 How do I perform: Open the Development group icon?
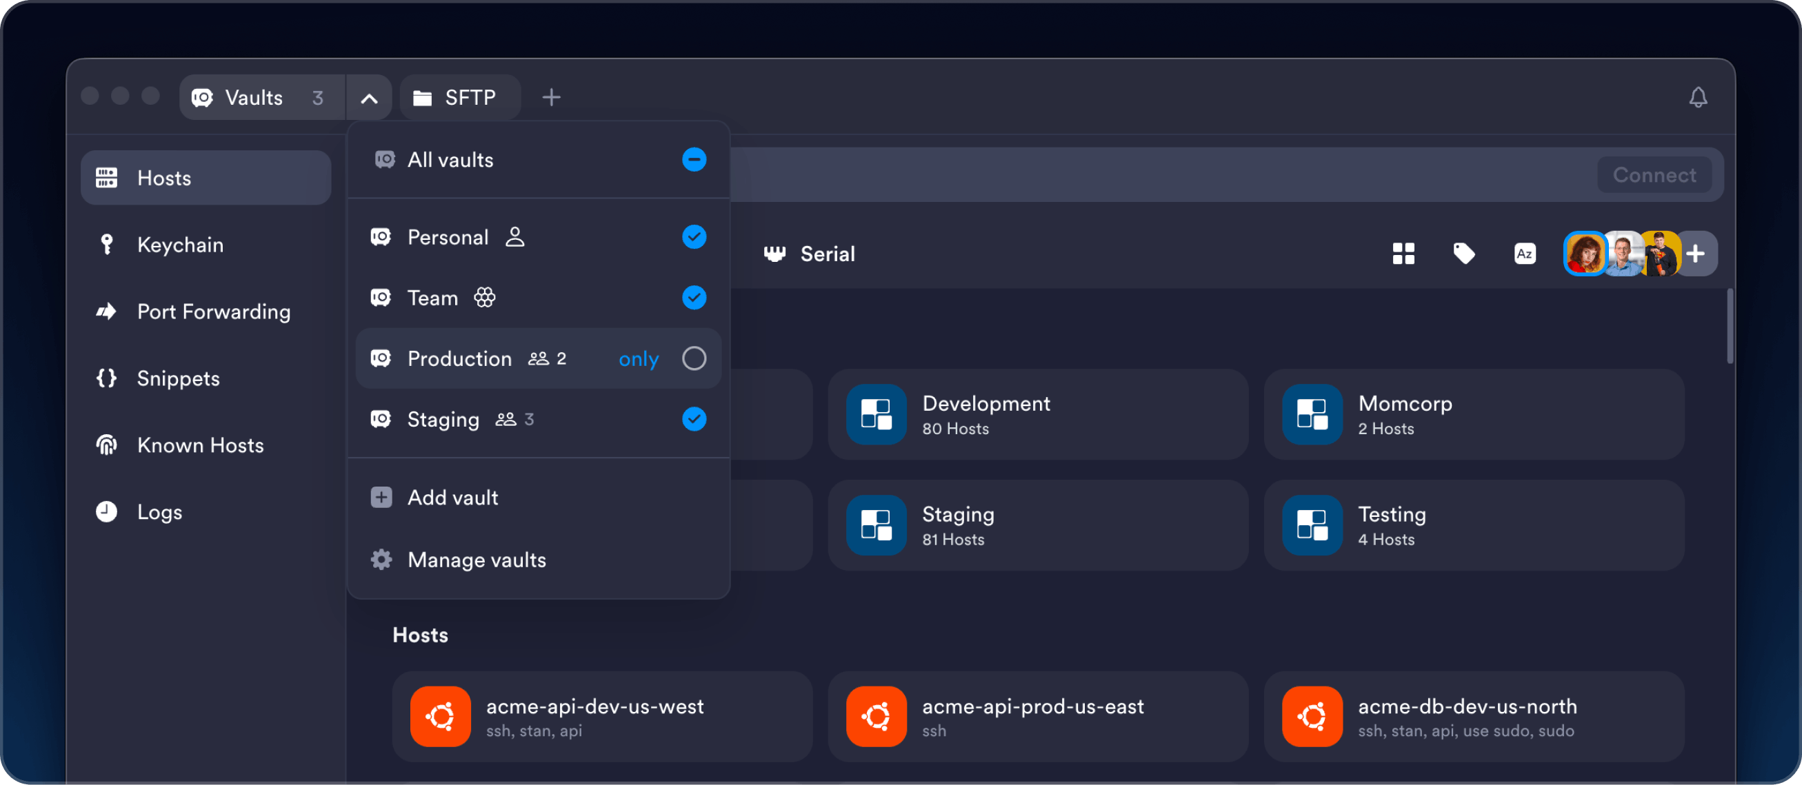pos(876,414)
